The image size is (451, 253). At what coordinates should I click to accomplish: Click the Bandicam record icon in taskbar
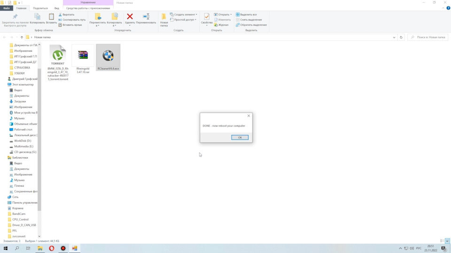pyautogui.click(x=63, y=248)
